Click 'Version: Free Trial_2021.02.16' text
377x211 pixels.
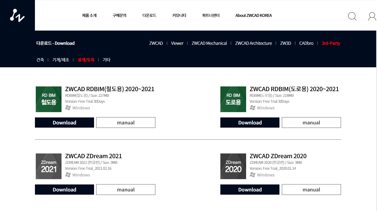(88, 168)
